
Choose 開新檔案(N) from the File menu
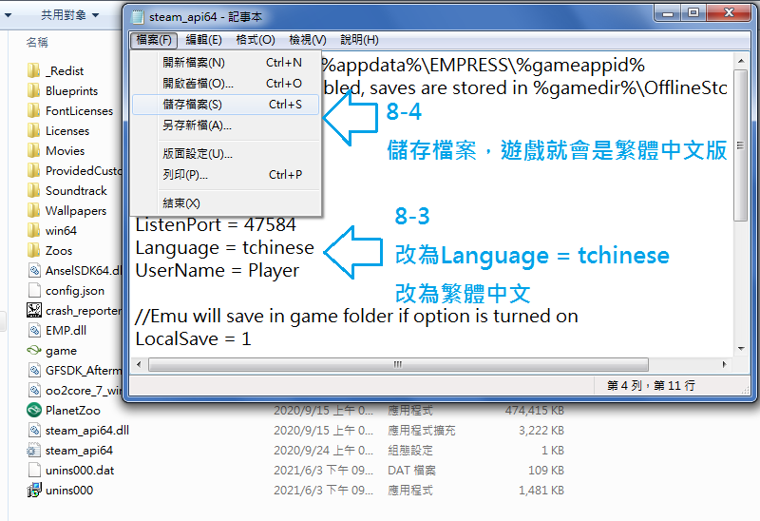point(225,63)
